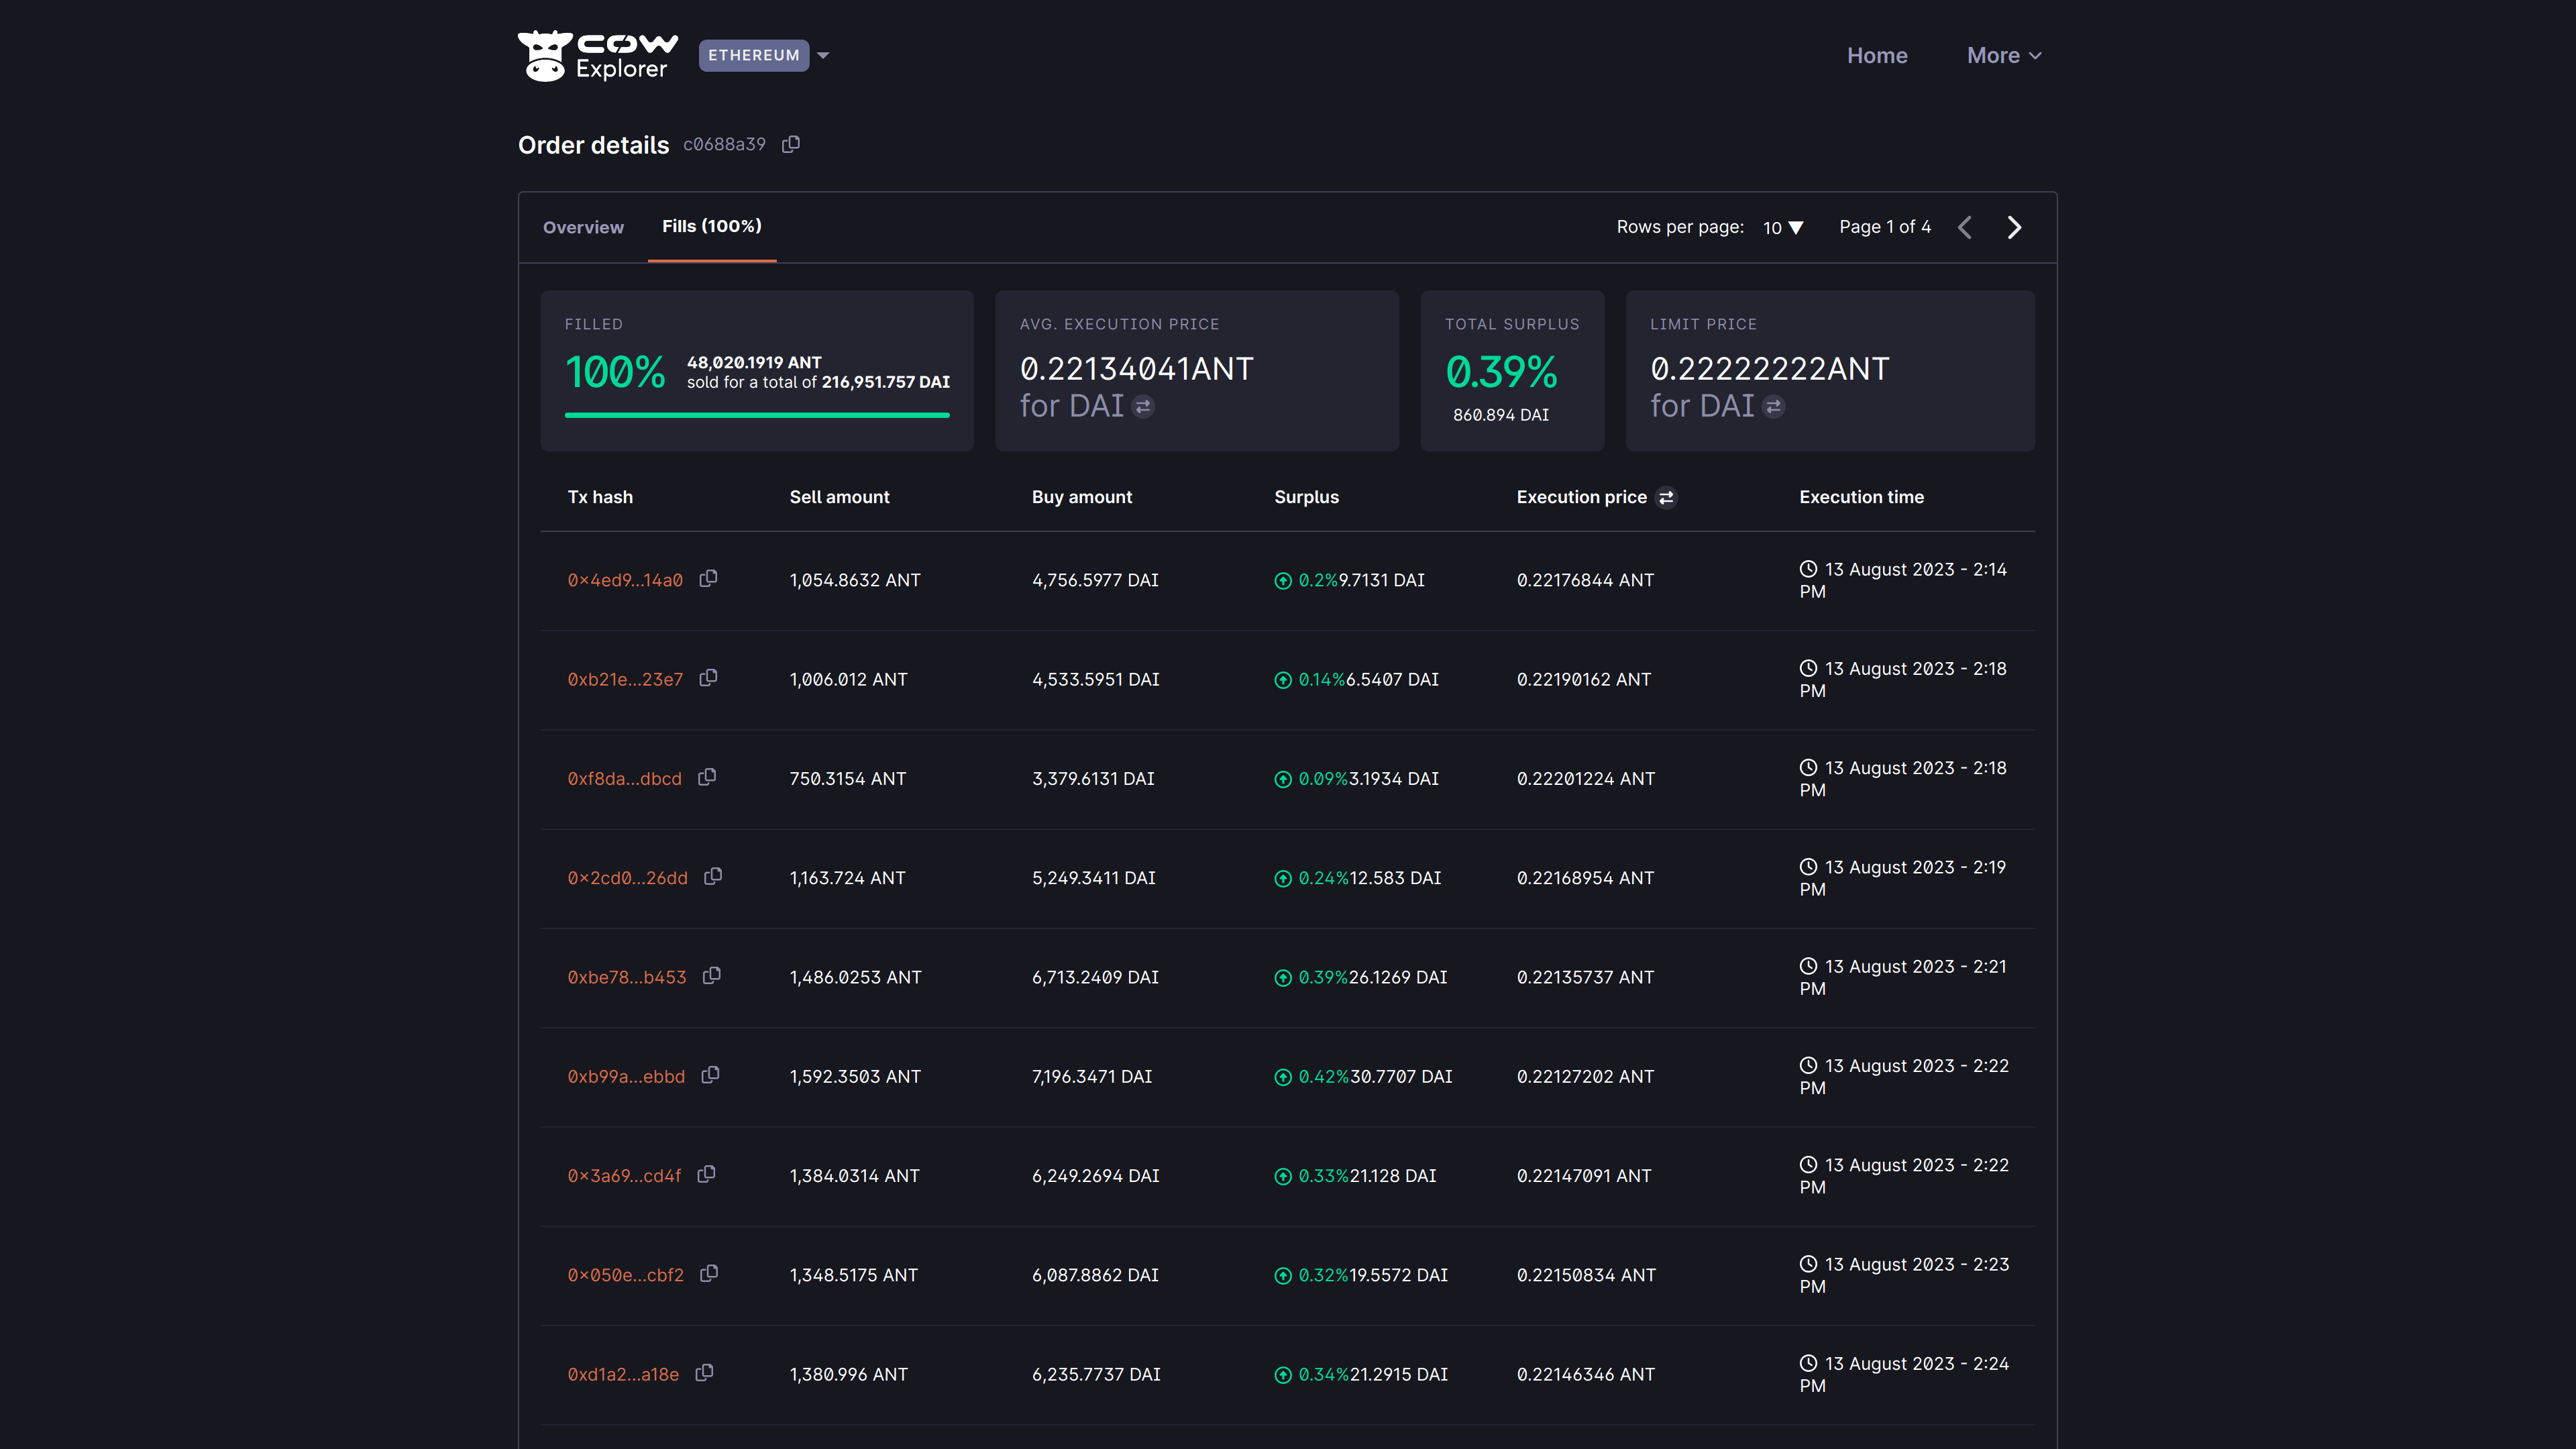Invert the average execution price pair
The width and height of the screenshot is (2576, 1449).
click(1143, 407)
